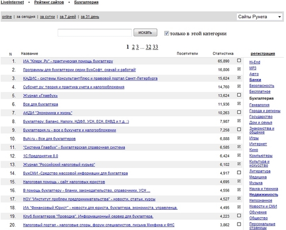The image size is (286, 230).
Task: Open statistics icon for Российский налоговый курьер
Action: pyautogui.click(x=239, y=164)
